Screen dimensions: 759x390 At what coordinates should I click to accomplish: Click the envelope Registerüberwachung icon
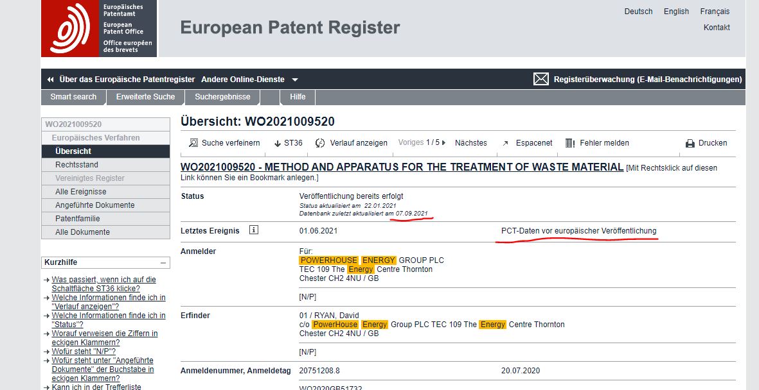pos(541,79)
